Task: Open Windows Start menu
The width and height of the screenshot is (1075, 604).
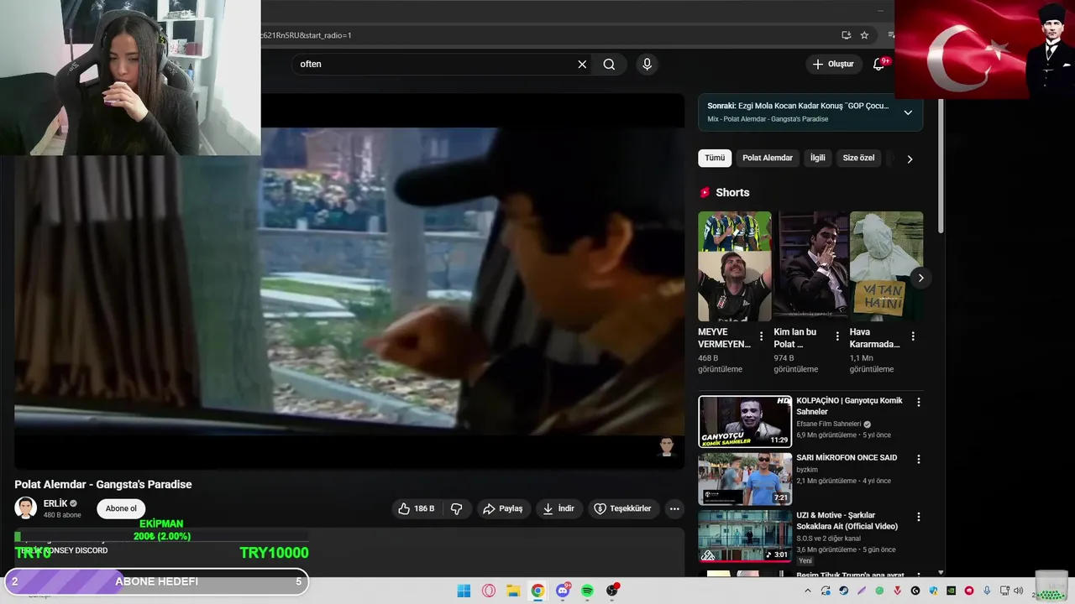Action: click(x=464, y=591)
